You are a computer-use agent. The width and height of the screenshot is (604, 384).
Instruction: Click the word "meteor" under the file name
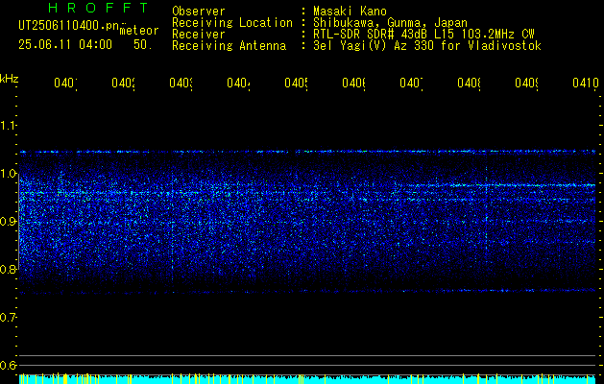[x=139, y=31]
